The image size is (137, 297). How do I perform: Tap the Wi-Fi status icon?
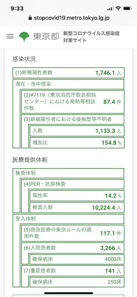click(118, 8)
